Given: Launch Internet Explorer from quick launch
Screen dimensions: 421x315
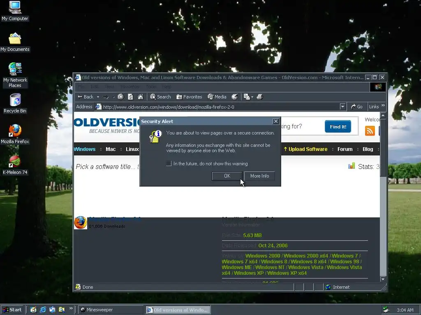Looking at the screenshot, I should tap(43, 310).
